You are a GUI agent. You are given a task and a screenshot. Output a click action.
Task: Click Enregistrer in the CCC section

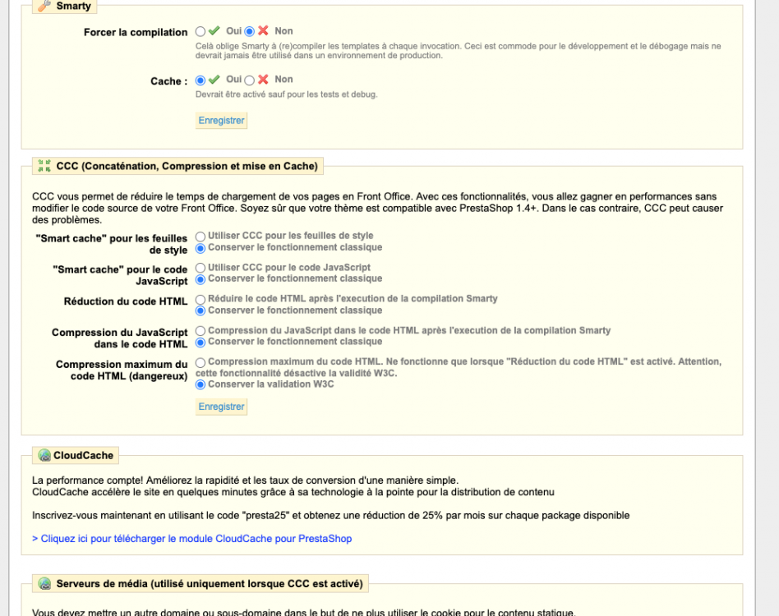(x=220, y=406)
